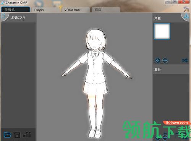Viewport: 191px width, 141px height.
Task: Remove character with the 角色 minus icon
Action: (165, 60)
